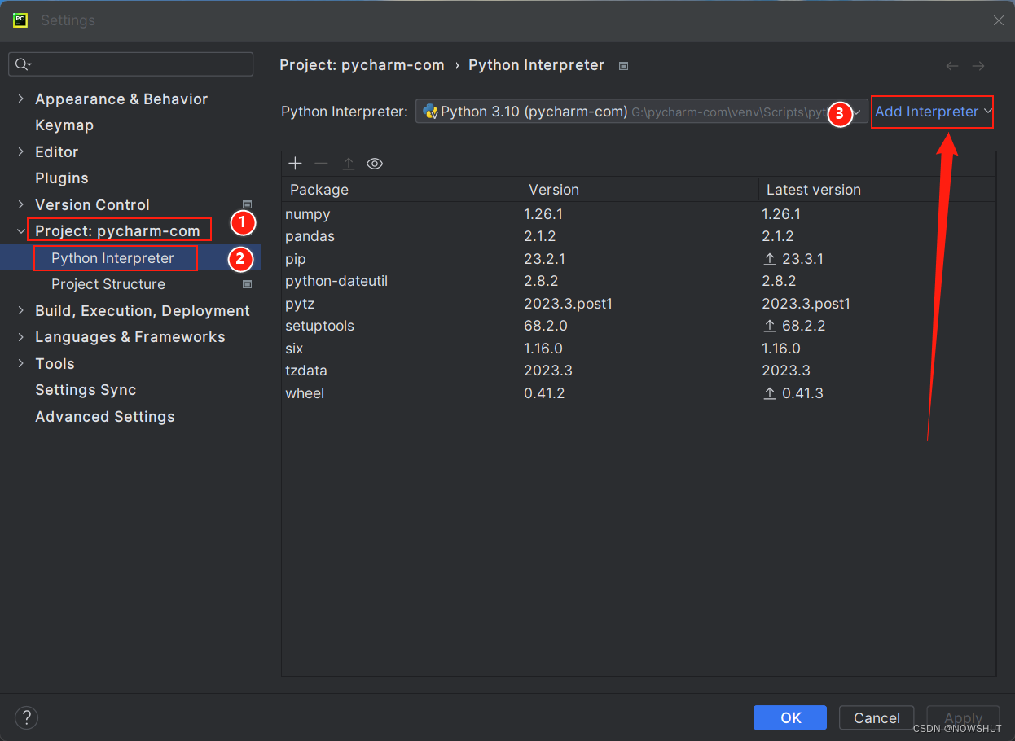Select the setuptools package row
This screenshot has width=1015, height=741.
pyautogui.click(x=639, y=326)
